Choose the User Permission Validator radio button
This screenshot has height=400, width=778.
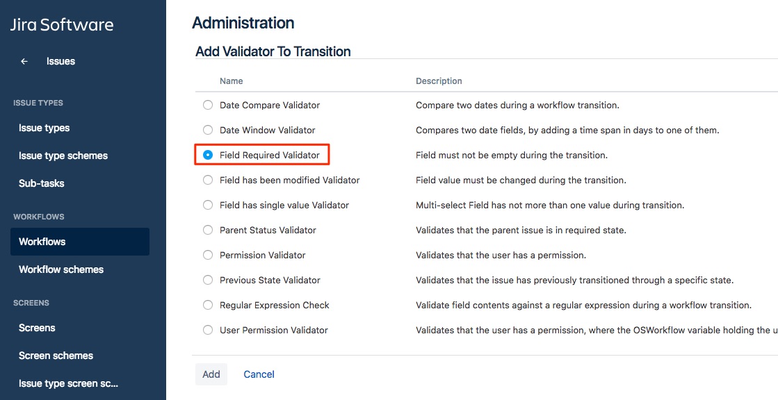[x=208, y=330]
